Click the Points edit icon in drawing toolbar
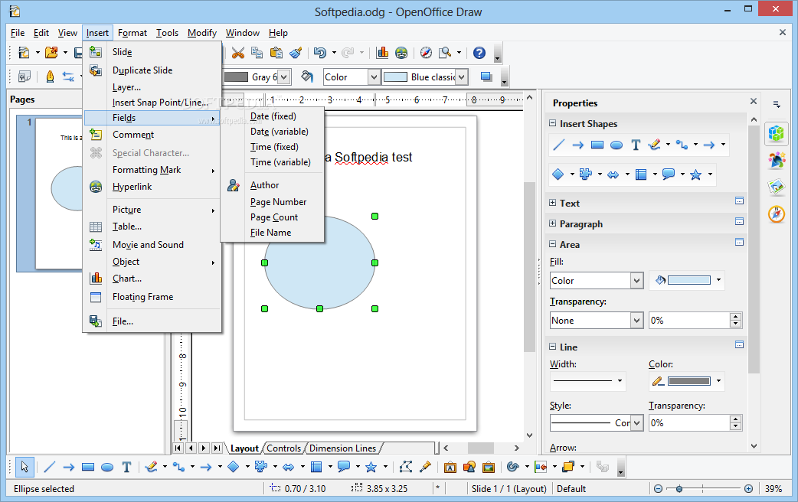The height and width of the screenshot is (502, 798). pyautogui.click(x=406, y=467)
